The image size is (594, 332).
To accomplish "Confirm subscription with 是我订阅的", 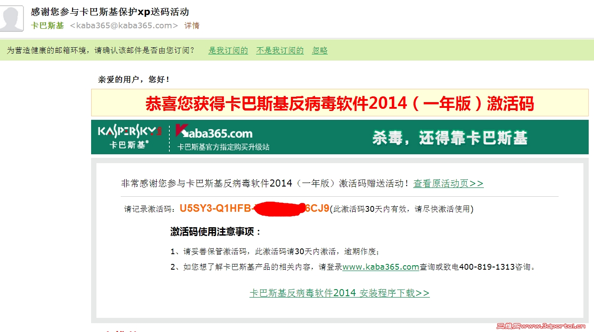I will (x=228, y=50).
